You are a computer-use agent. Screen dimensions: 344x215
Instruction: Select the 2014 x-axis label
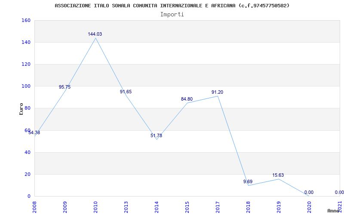point(157,207)
